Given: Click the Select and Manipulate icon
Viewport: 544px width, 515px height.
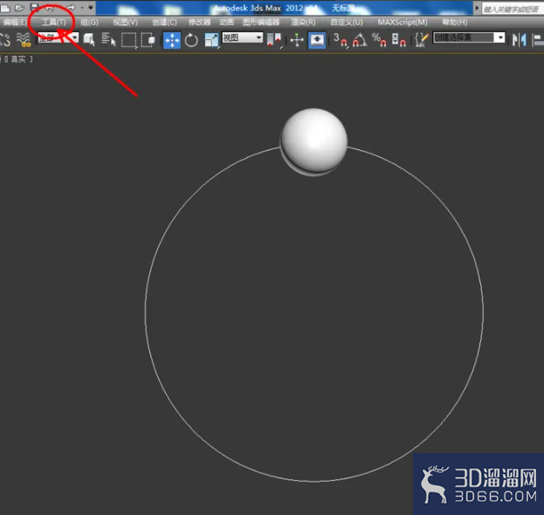Looking at the screenshot, I should click(x=297, y=40).
